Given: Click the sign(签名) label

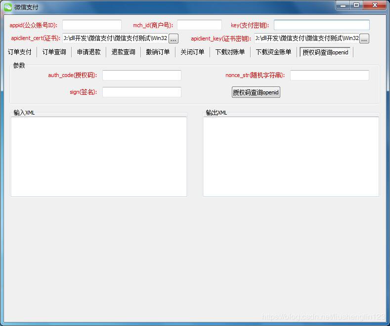Looking at the screenshot, I should (83, 92).
